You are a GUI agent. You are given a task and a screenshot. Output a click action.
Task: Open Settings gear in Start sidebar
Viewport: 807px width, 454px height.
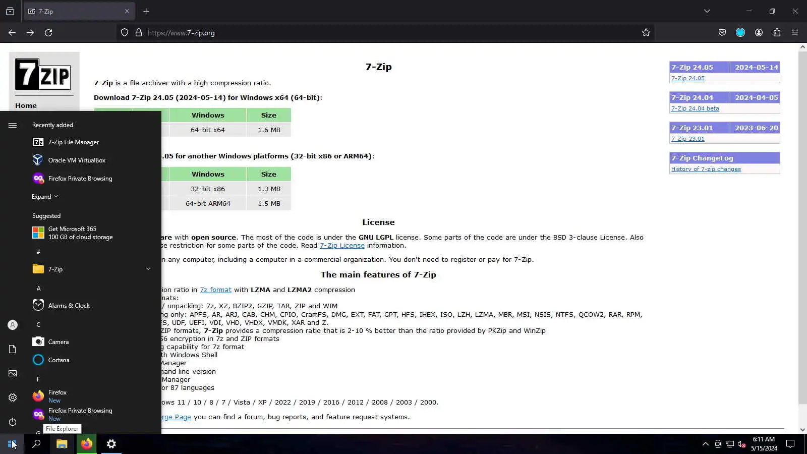pyautogui.click(x=13, y=398)
